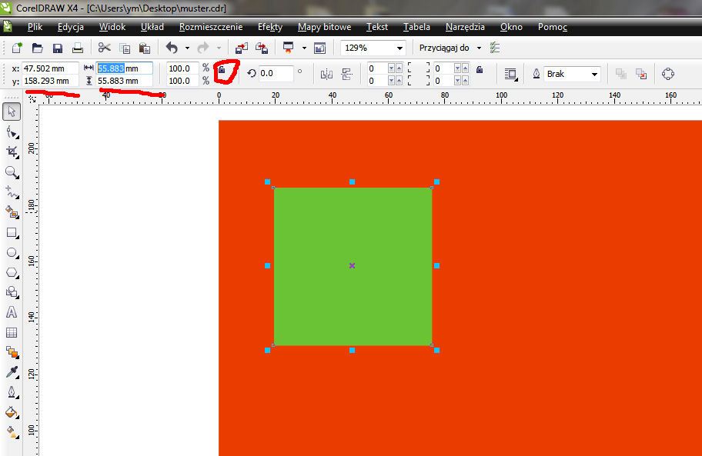
Task: Expand the Przyciągaj do dropdown
Action: pyautogui.click(x=479, y=48)
